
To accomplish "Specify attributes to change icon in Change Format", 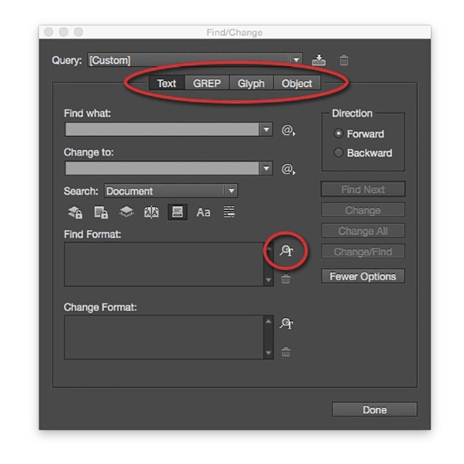I will click(x=286, y=324).
